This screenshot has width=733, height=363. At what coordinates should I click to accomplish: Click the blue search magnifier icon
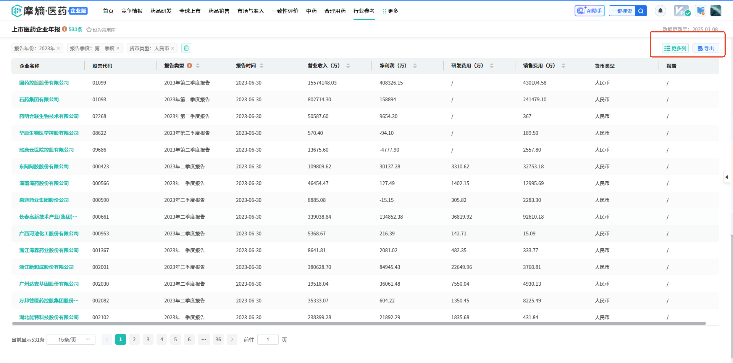tap(641, 11)
